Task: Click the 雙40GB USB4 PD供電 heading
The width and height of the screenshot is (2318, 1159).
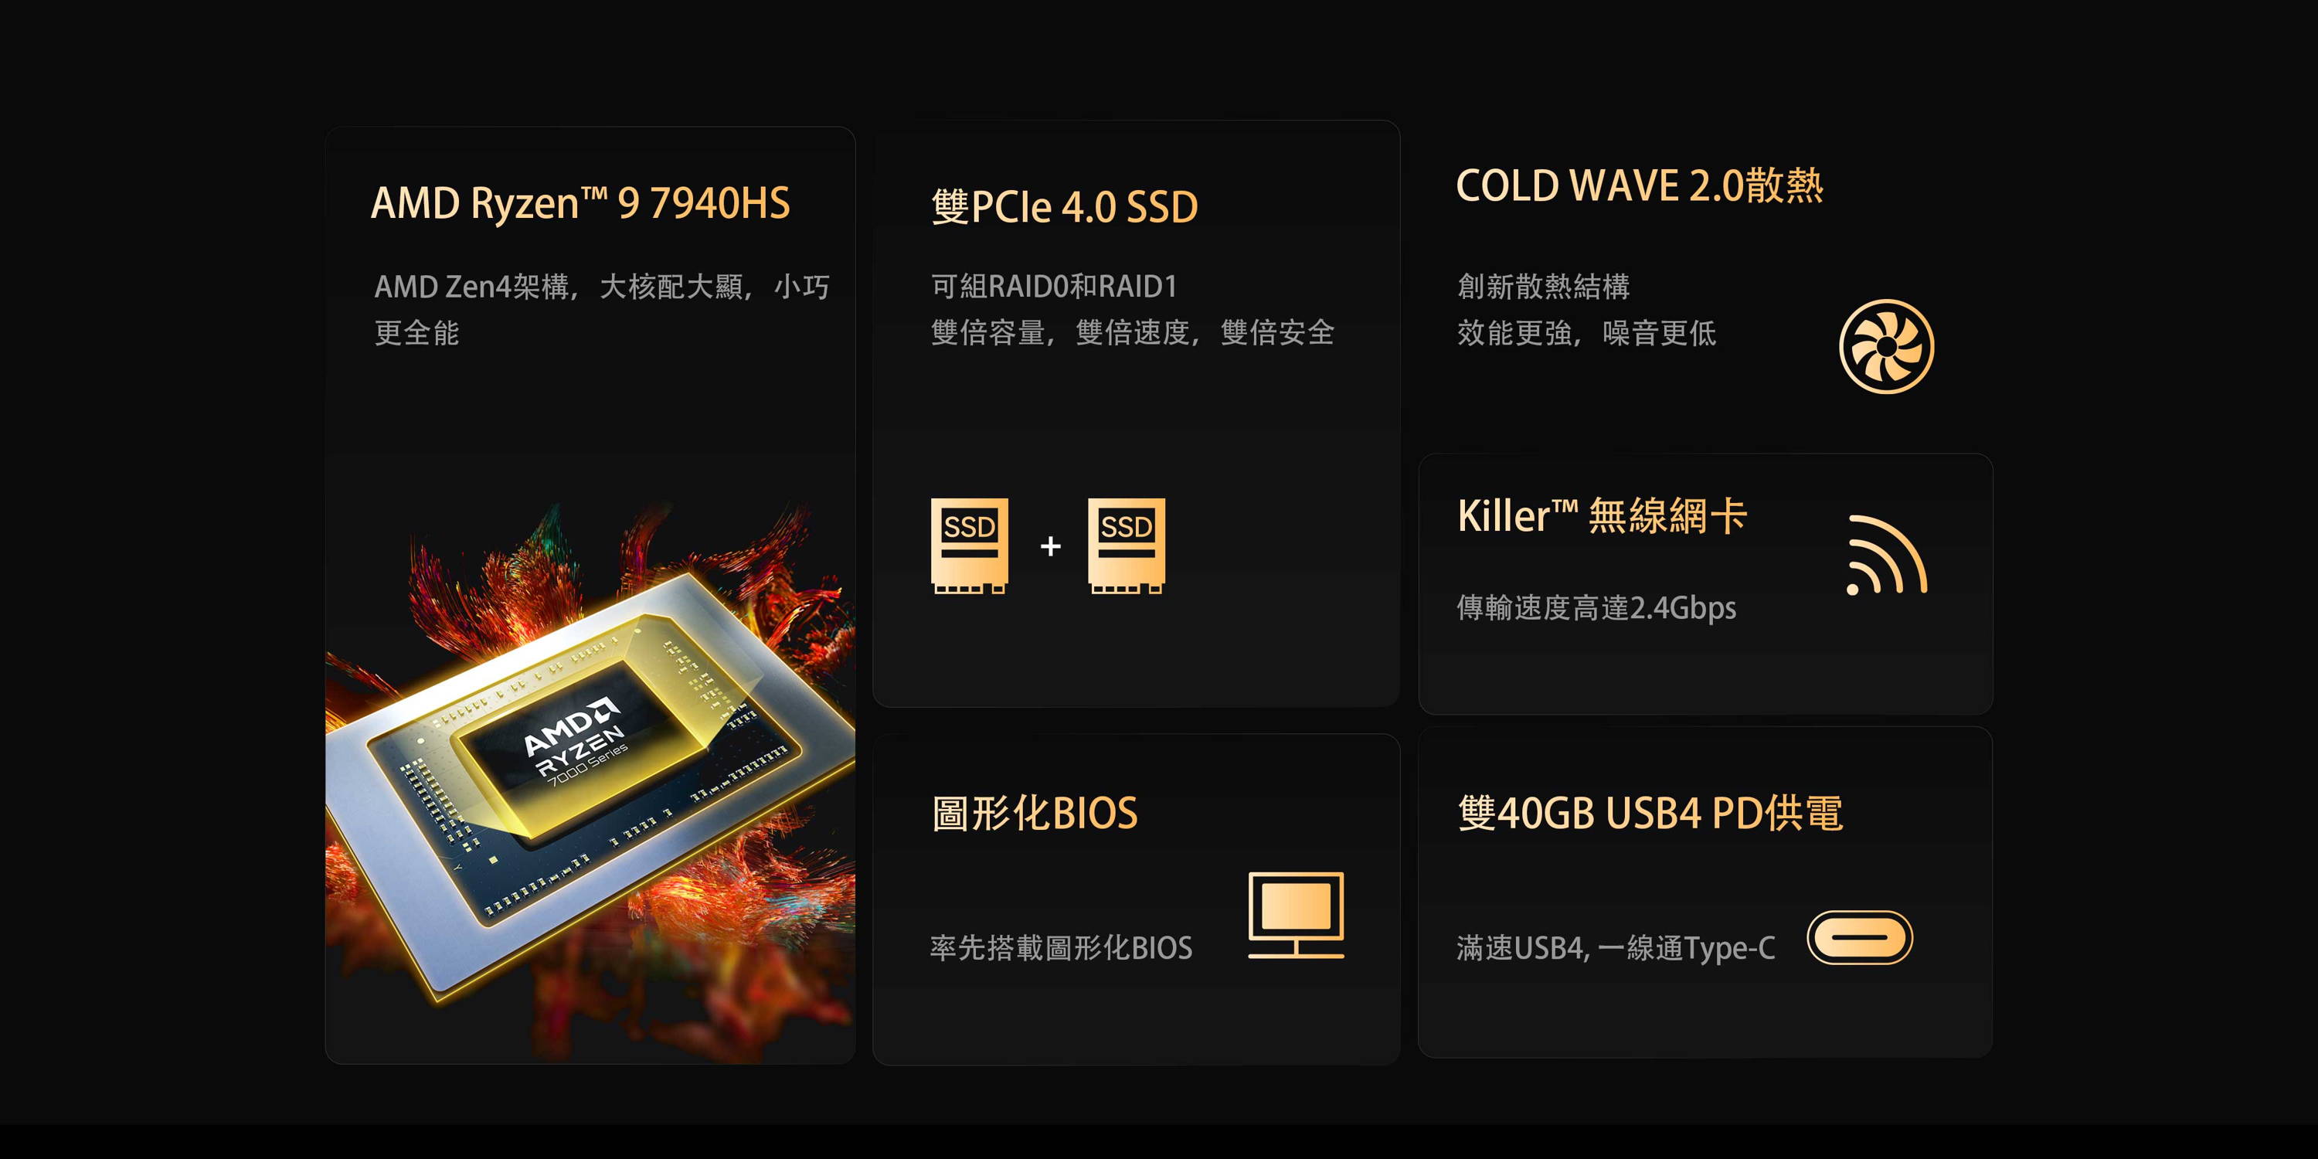Action: coord(1650,814)
